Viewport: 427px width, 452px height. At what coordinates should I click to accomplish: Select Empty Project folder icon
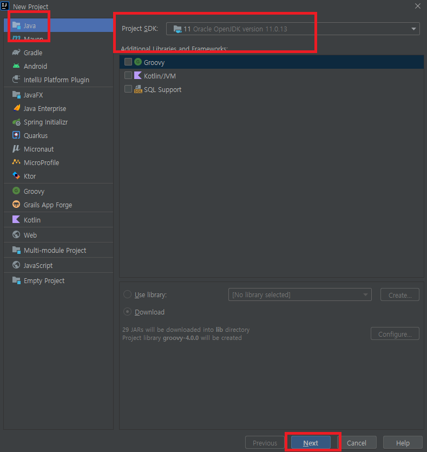(16, 280)
